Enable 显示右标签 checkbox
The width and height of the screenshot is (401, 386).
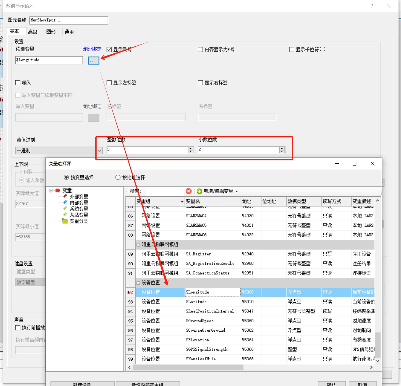coord(200,83)
